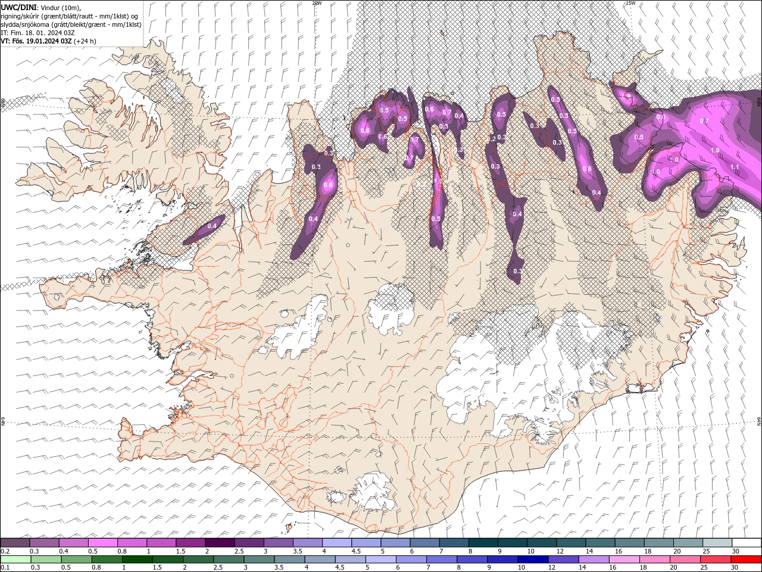762x572 pixels.
Task: Click the "30" label on the rain scale
Action: coord(733,567)
